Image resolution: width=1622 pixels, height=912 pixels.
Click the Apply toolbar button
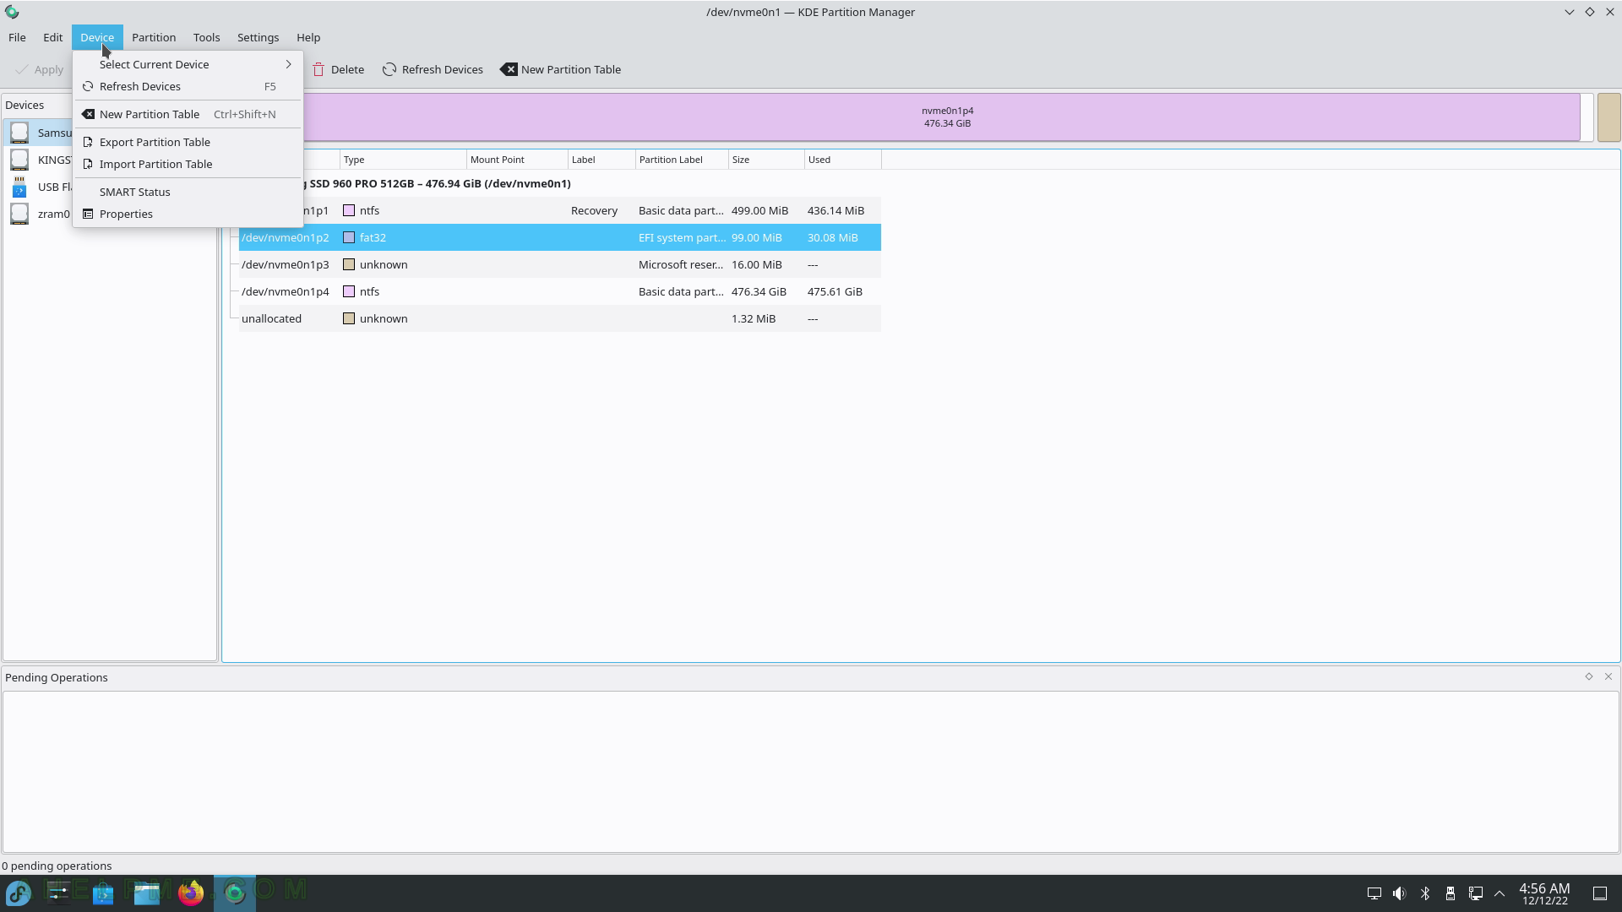click(x=39, y=69)
